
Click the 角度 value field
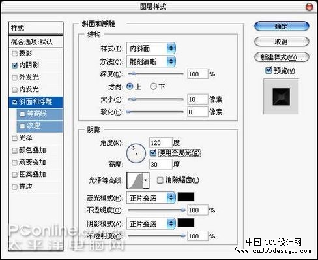[161, 143]
